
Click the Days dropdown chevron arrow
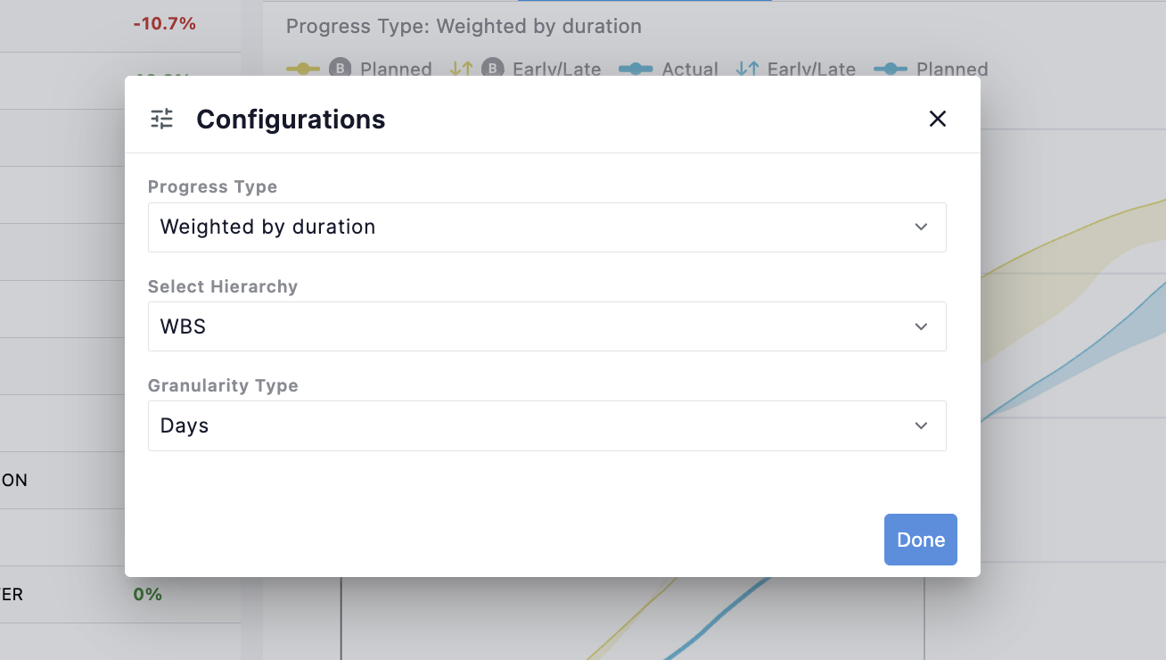pyautogui.click(x=921, y=426)
